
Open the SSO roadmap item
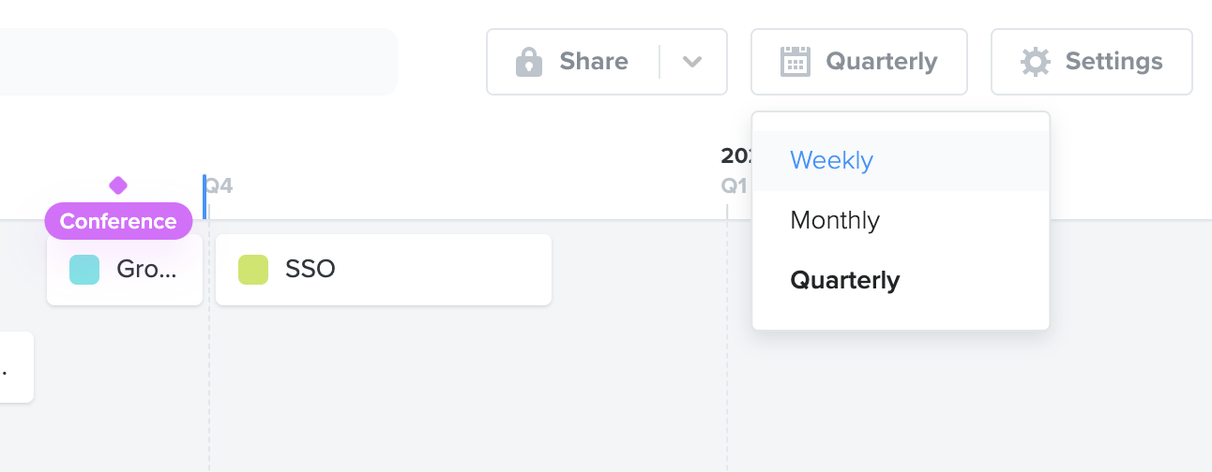click(384, 270)
